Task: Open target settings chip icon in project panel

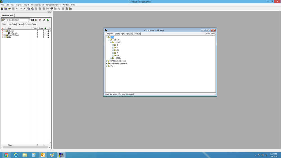Action: [32, 20]
